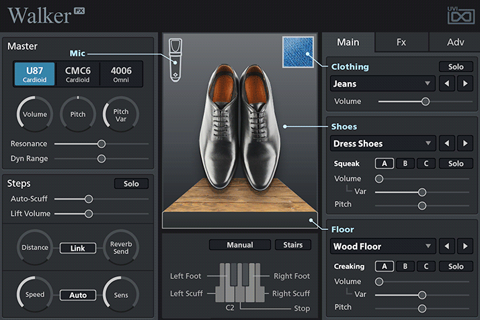Click the Resonance slider handle
Image resolution: width=480 pixels, height=320 pixels.
(102, 144)
